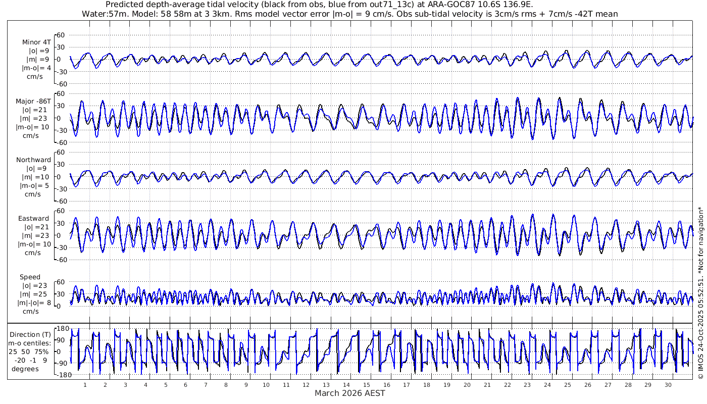
Task: Click '|o| =21' under Eastward
Action: click(36, 227)
